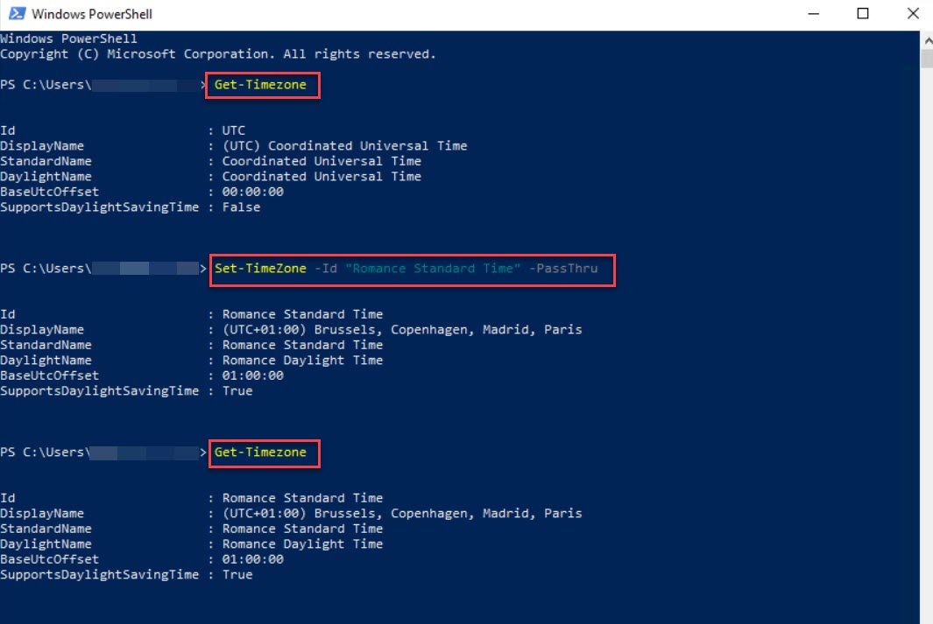The width and height of the screenshot is (933, 624).
Task: Select the first highlighted Get-Timezone command
Action: click(261, 85)
